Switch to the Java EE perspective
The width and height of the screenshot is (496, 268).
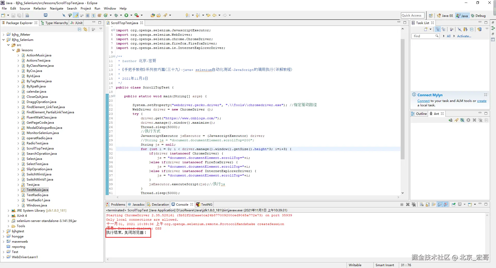point(445,16)
